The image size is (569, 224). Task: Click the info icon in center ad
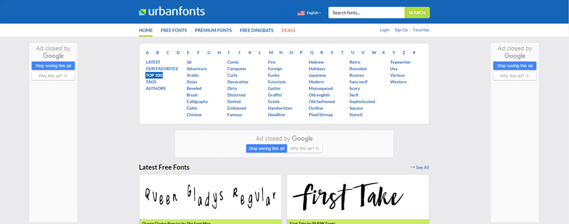[317, 148]
